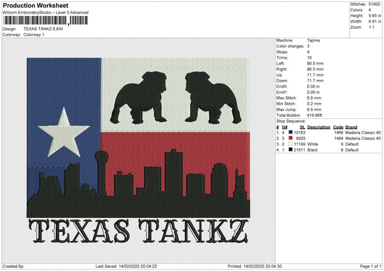Click the blue color swatch in stop sequence

point(291,132)
